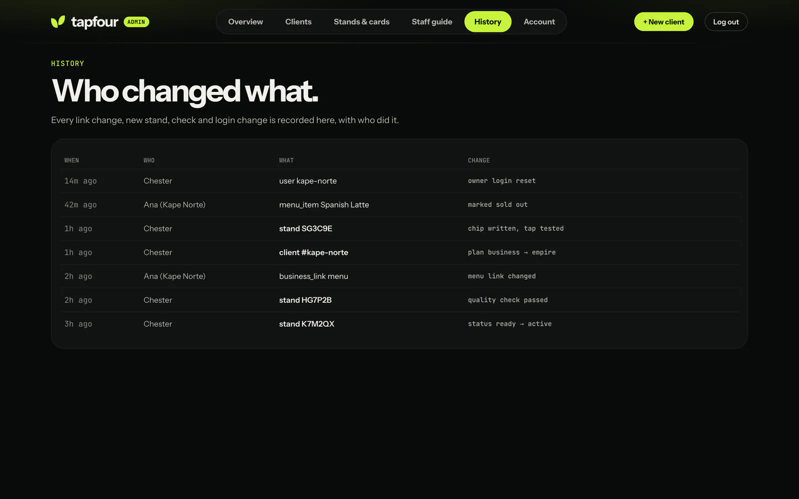Click the WHO column header
The height and width of the screenshot is (499, 799).
click(x=149, y=161)
